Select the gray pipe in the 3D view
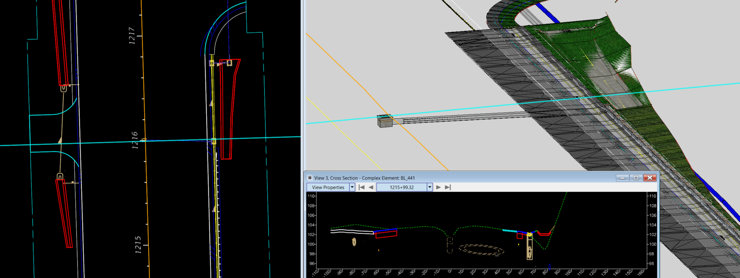This screenshot has height=278, width=740. point(460,118)
